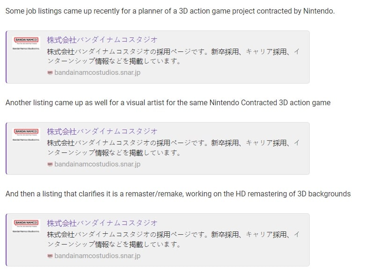The width and height of the screenshot is (366, 274).
Task: Click the bandainamcostudios.snar.jp domain in the first card
Action: [97, 72]
